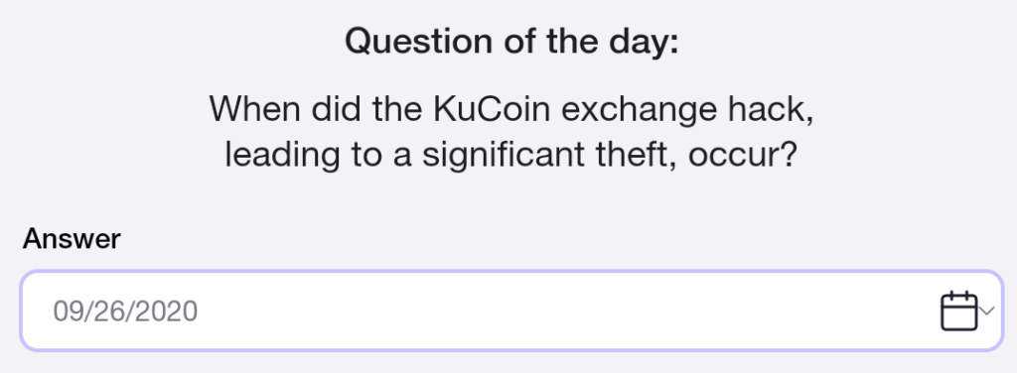Select the month 09 in the date
Screen dimensions: 1017x373
(67, 311)
